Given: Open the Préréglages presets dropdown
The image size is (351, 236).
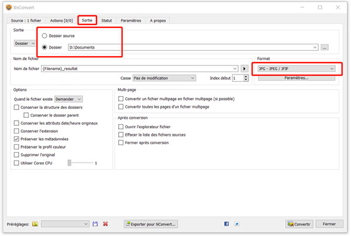Looking at the screenshot, I should [65, 224].
